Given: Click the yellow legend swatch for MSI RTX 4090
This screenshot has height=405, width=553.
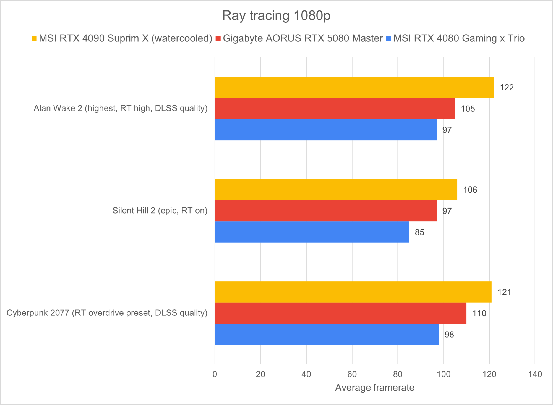Looking at the screenshot, I should [x=34, y=38].
